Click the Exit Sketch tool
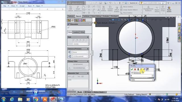 point(71,9)
